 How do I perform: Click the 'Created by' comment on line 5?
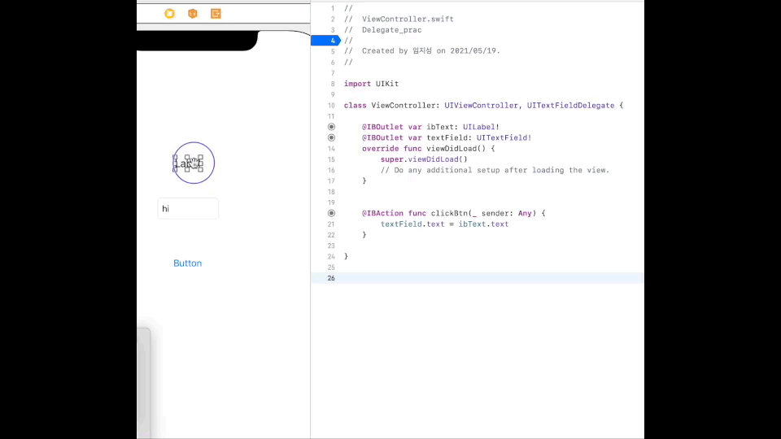(x=422, y=50)
